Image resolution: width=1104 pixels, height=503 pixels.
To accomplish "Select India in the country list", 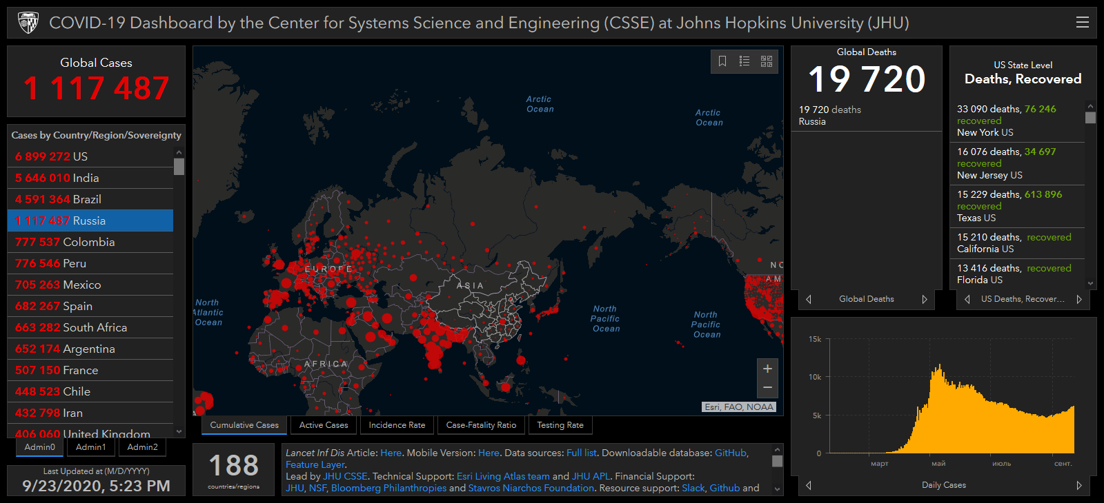I will (90, 178).
